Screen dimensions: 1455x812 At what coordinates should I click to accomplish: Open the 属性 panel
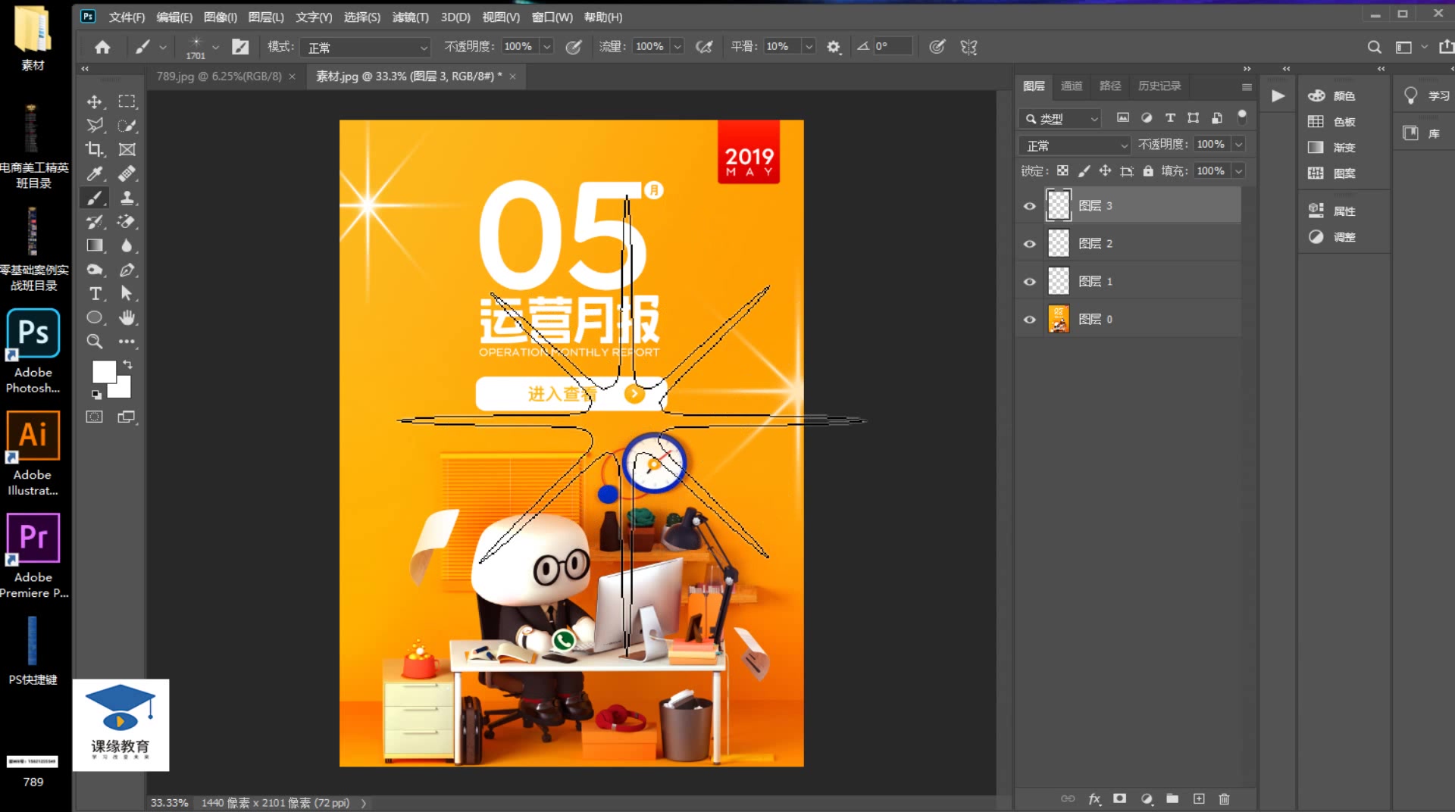pos(1331,211)
